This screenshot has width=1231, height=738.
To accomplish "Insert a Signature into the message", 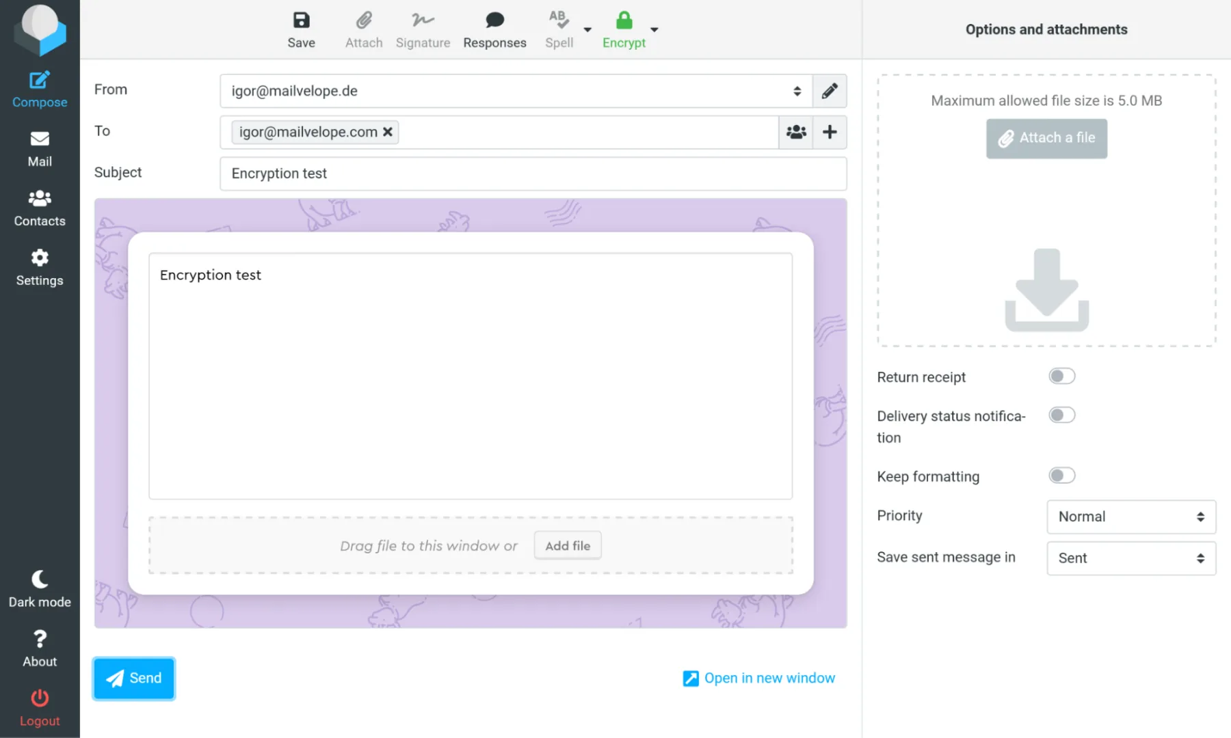I will (423, 29).
